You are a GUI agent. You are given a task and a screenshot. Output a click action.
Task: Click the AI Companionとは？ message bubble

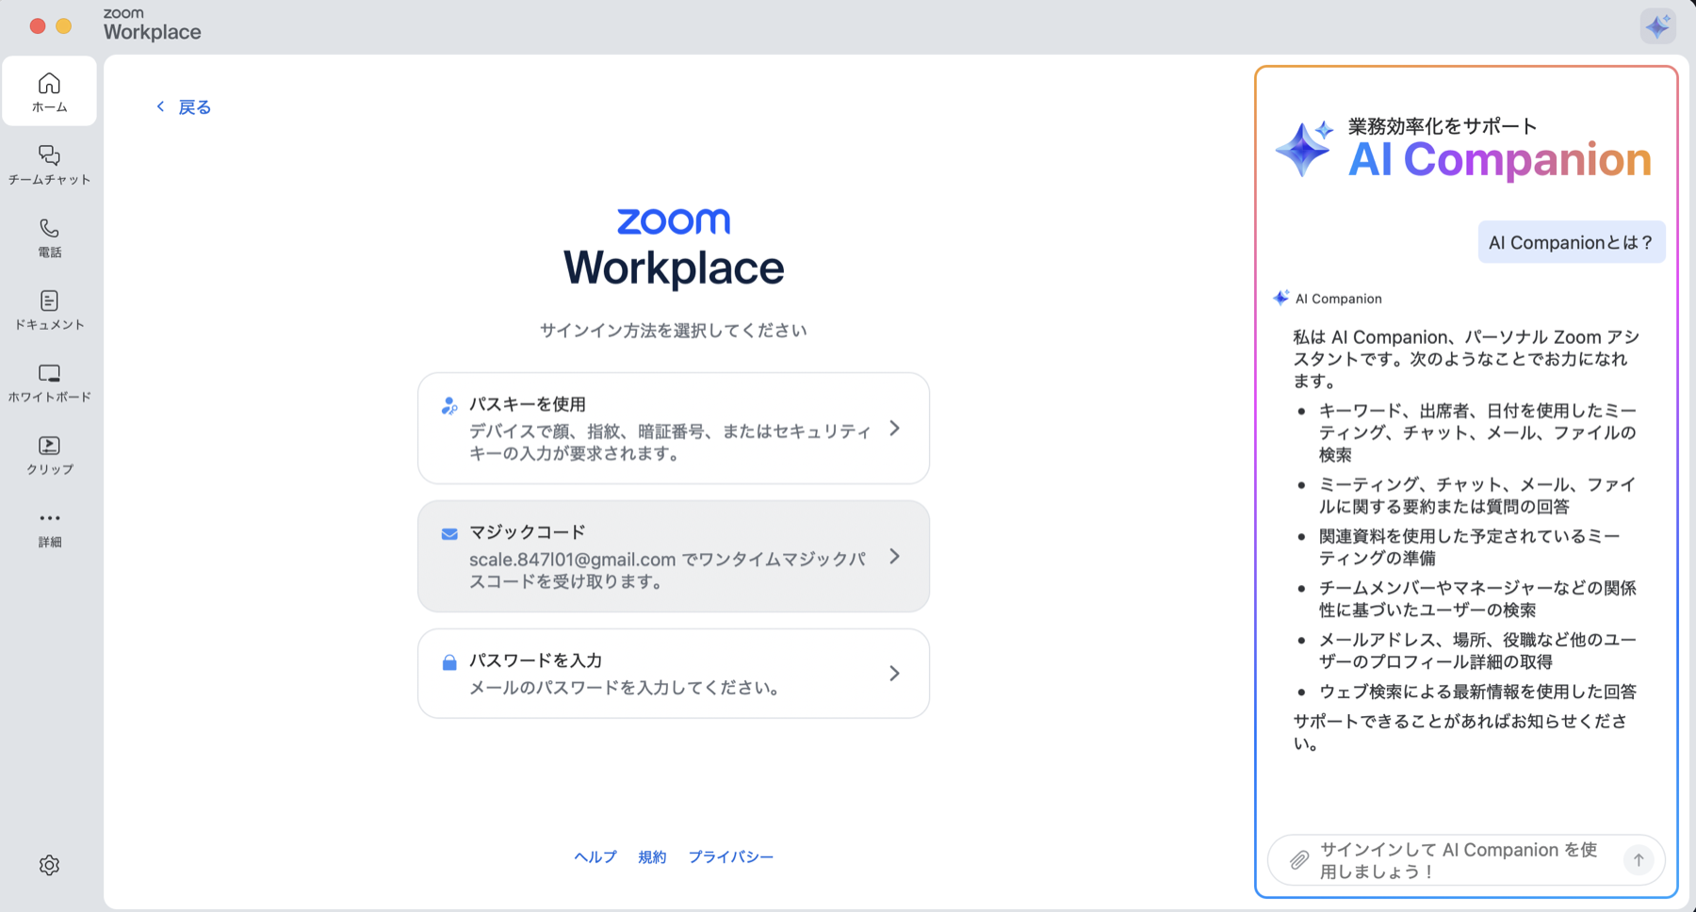[x=1572, y=242]
